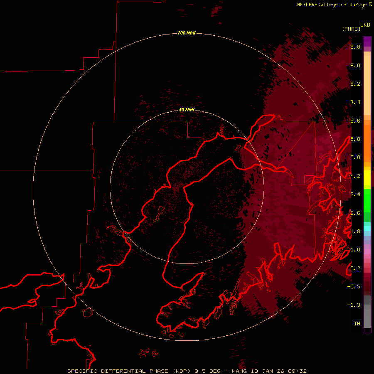The width and height of the screenshot is (374, 374).
Task: Click the 6.6 scale label
Action: (x=355, y=121)
